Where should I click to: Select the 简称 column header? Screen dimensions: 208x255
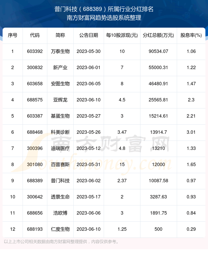(x=60, y=35)
